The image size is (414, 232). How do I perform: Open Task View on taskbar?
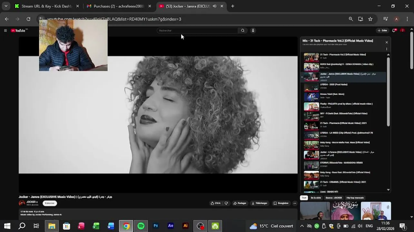coord(36,226)
